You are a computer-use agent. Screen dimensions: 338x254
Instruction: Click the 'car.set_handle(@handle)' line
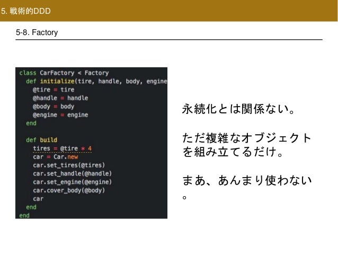tap(72, 173)
